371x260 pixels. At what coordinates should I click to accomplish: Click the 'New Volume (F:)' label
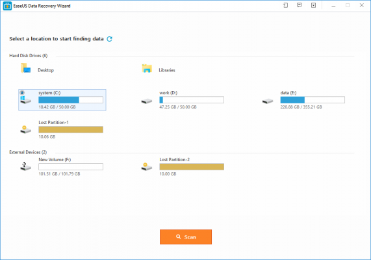pos(55,160)
